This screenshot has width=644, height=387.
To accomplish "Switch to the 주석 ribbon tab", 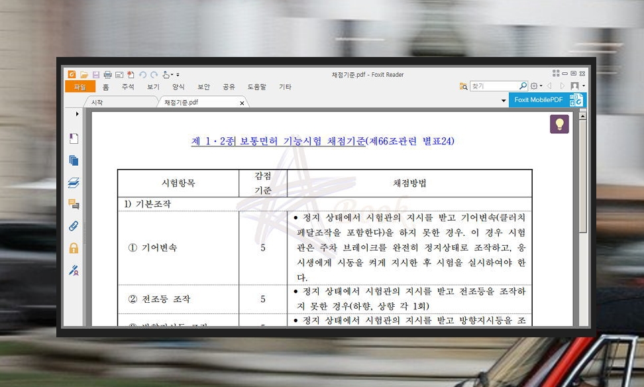I will (128, 87).
